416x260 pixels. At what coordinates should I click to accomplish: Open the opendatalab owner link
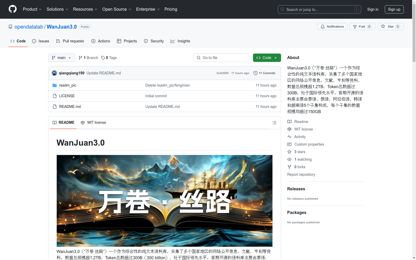(x=29, y=27)
